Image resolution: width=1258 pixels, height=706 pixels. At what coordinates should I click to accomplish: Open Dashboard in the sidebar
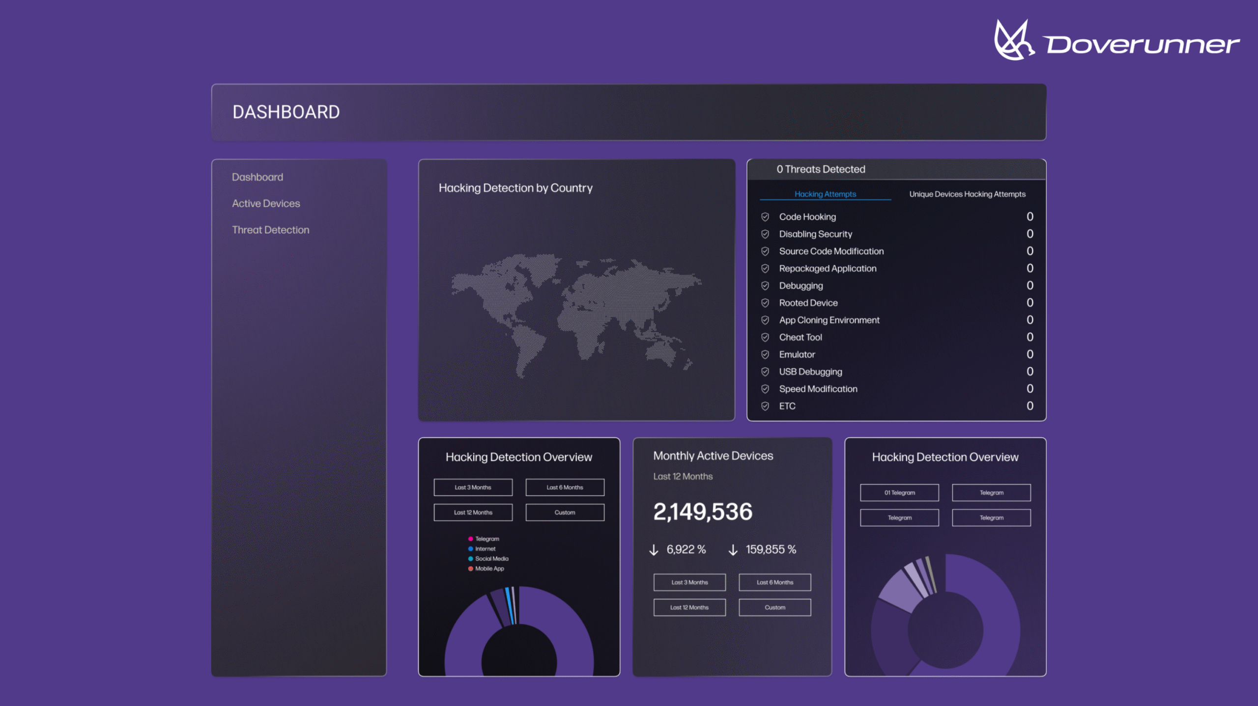pos(257,177)
